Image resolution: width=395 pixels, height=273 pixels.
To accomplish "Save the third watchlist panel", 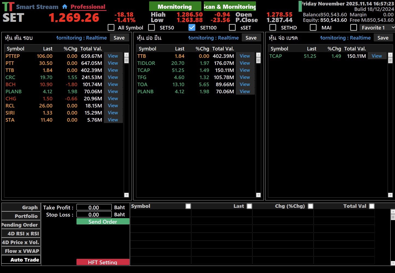I will (383, 38).
